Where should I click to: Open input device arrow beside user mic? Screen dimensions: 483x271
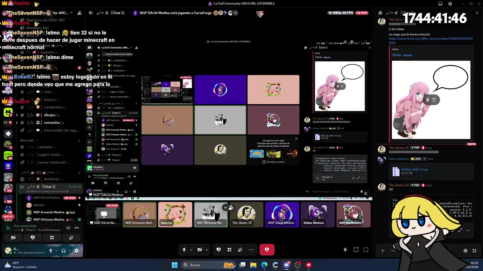click(56, 251)
